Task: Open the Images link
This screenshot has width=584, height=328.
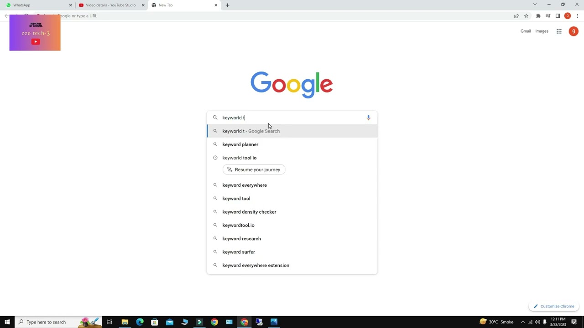Action: [542, 31]
